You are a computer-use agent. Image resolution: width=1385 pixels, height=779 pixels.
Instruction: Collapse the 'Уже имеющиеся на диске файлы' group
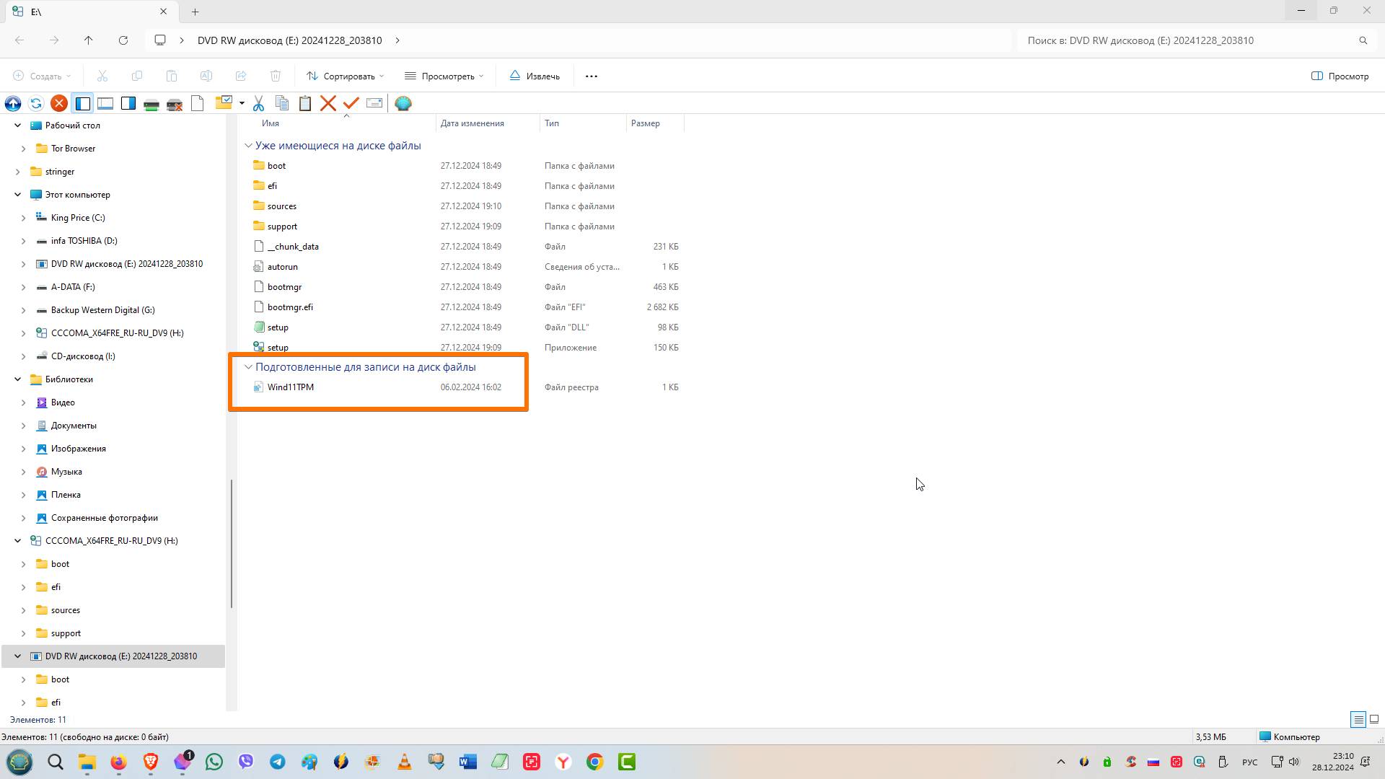[248, 146]
